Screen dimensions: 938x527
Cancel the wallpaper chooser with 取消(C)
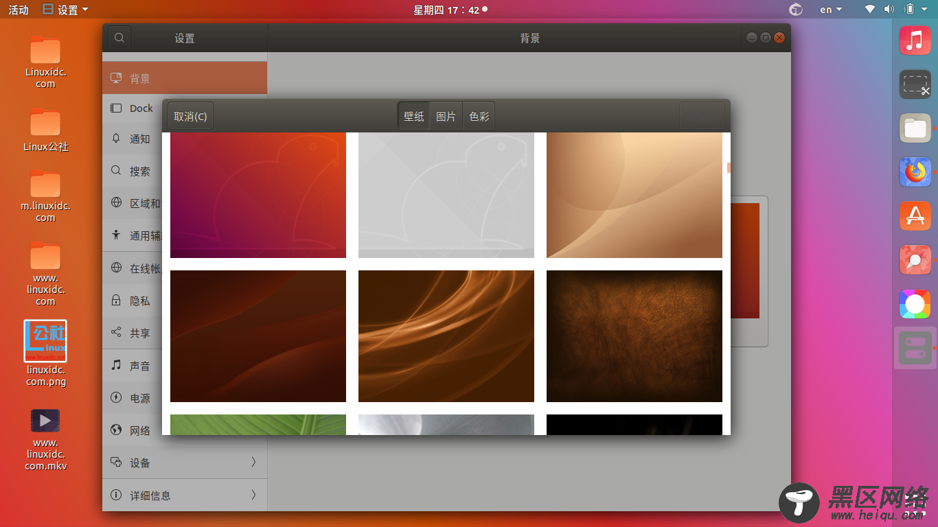[190, 116]
